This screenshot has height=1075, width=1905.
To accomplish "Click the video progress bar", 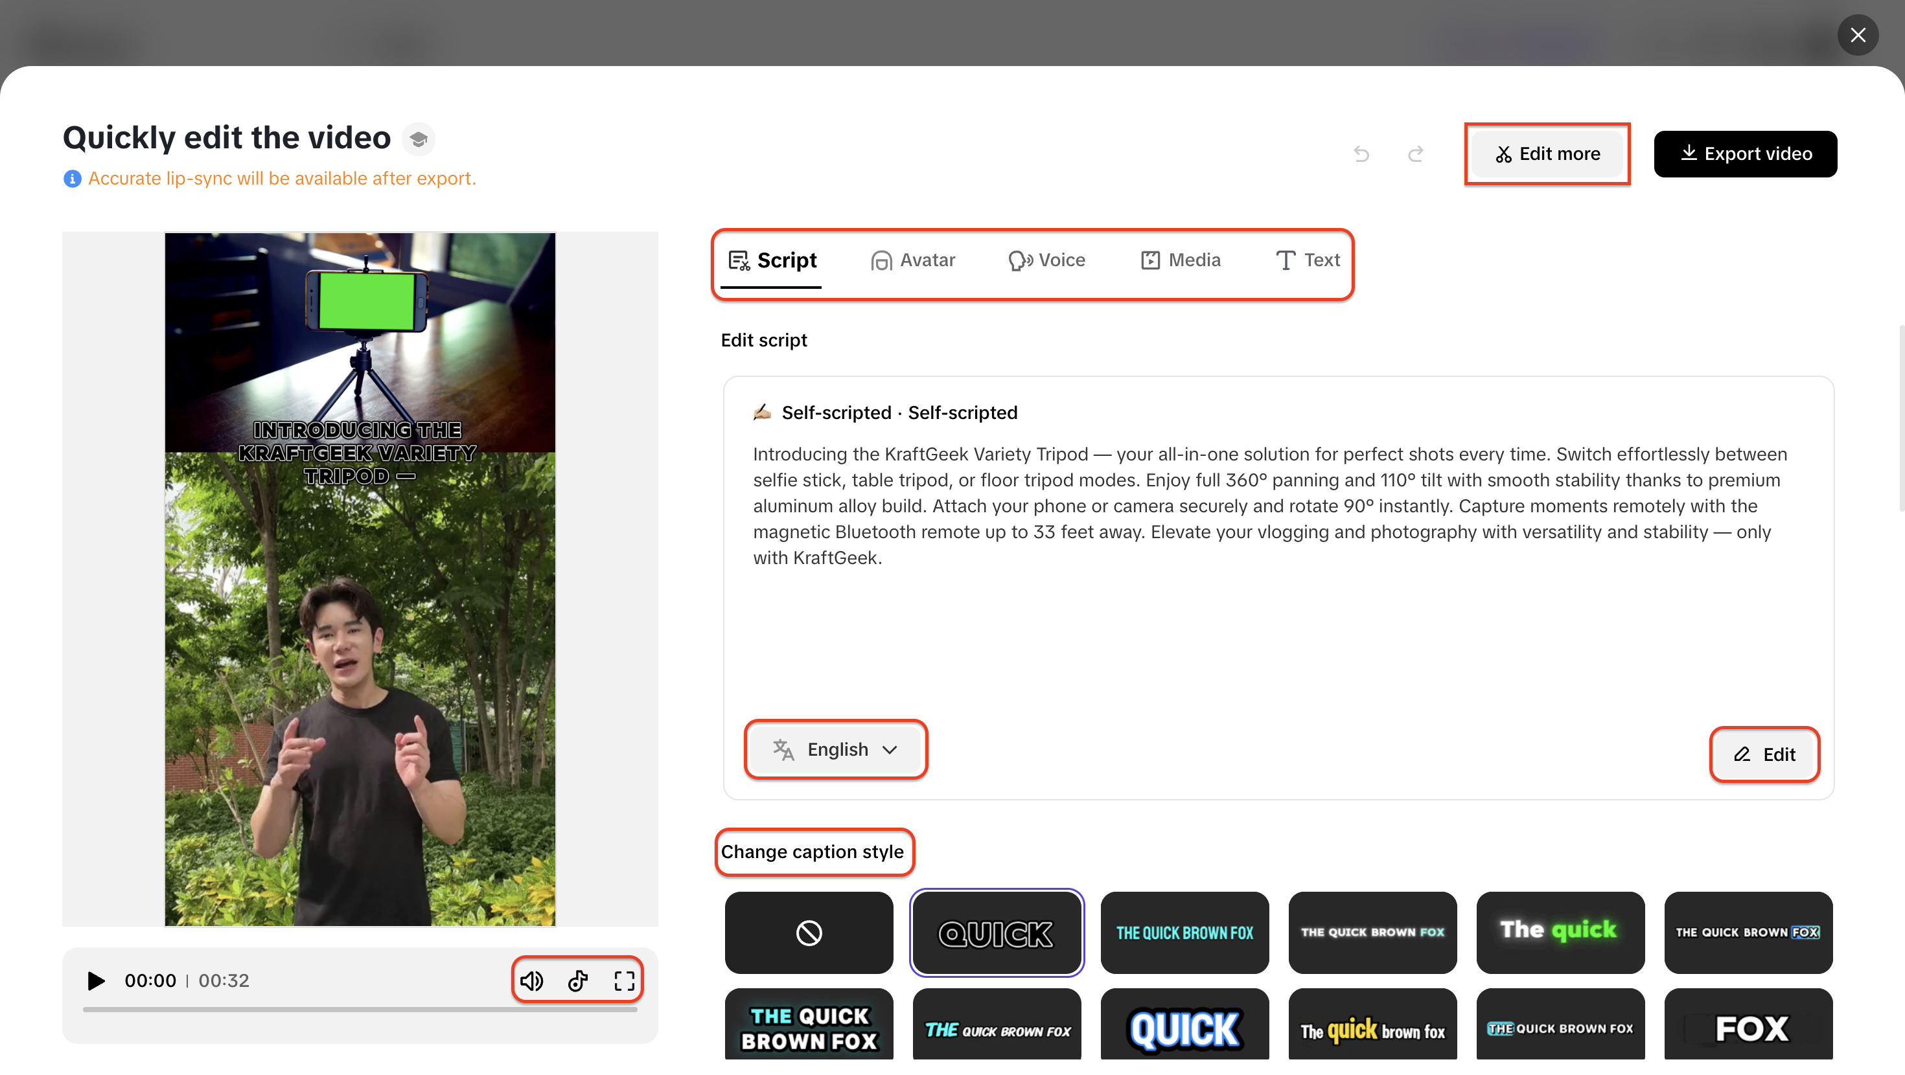I will pos(360,1008).
